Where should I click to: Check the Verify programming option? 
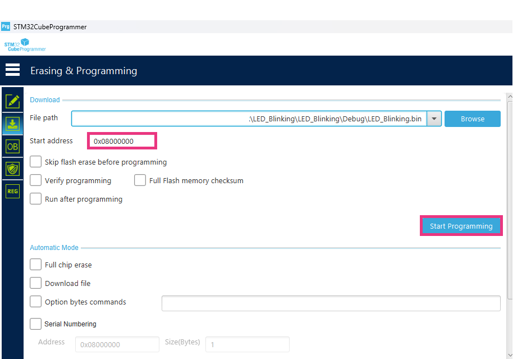pos(35,180)
